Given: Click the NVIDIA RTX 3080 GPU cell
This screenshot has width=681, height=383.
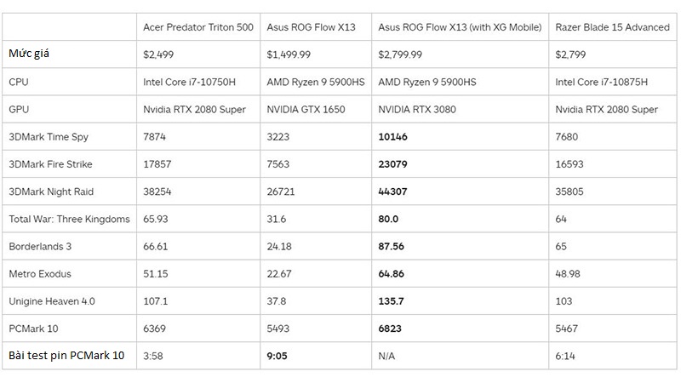Looking at the screenshot, I should pos(417,109).
